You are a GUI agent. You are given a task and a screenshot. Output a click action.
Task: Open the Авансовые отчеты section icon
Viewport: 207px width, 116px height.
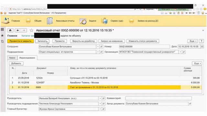click(x=50, y=21)
